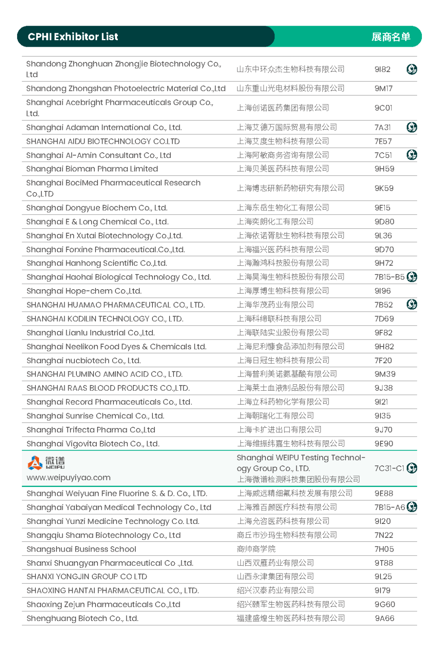Click globe icon beside WEIPU booth 7C31-C1
The height and width of the screenshot is (658, 439).
coord(411,468)
